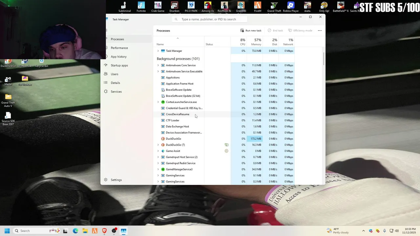
Task: Open the Details page
Action: point(127,83)
